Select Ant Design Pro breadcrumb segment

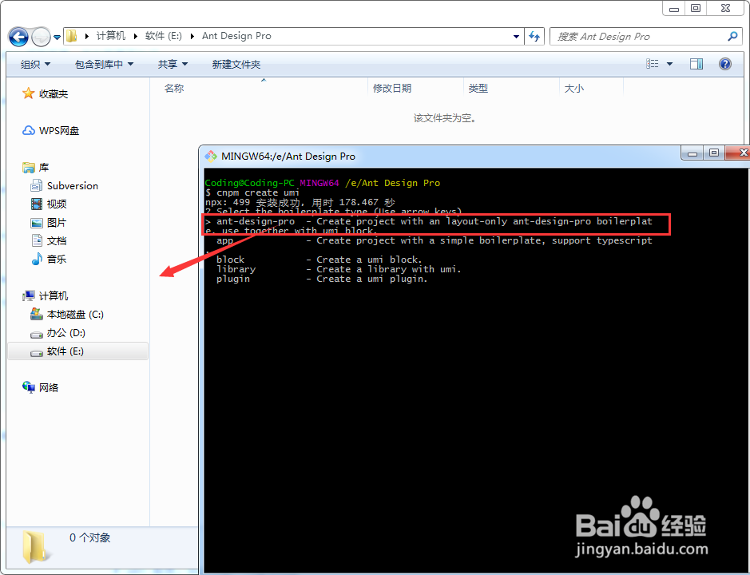coord(236,36)
